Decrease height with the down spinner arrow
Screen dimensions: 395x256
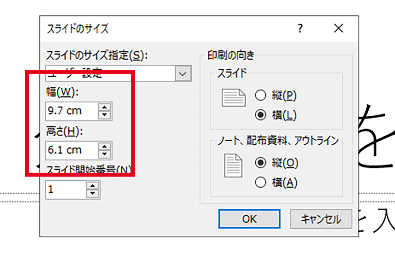coord(104,154)
